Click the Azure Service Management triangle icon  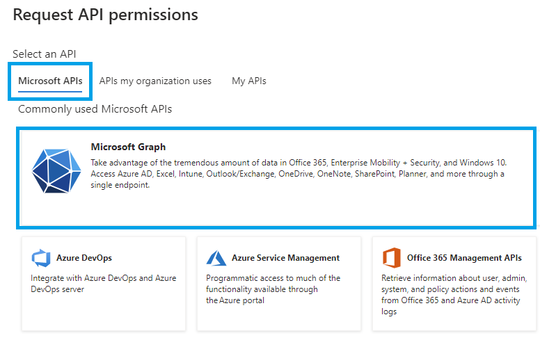216,258
